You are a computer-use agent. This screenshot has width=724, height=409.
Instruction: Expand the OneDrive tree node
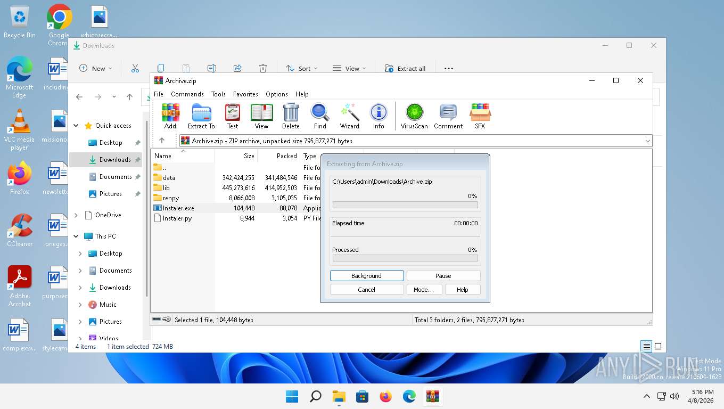76,215
